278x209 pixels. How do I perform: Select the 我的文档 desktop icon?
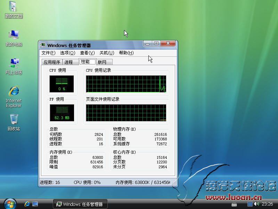14,10
